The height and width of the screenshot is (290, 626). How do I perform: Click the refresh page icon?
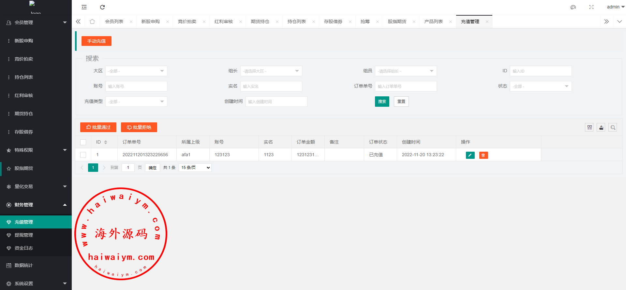point(102,7)
